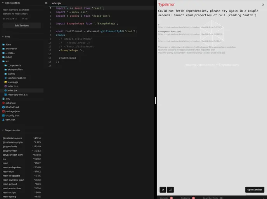Click the README.md info icon

coord(3,107)
